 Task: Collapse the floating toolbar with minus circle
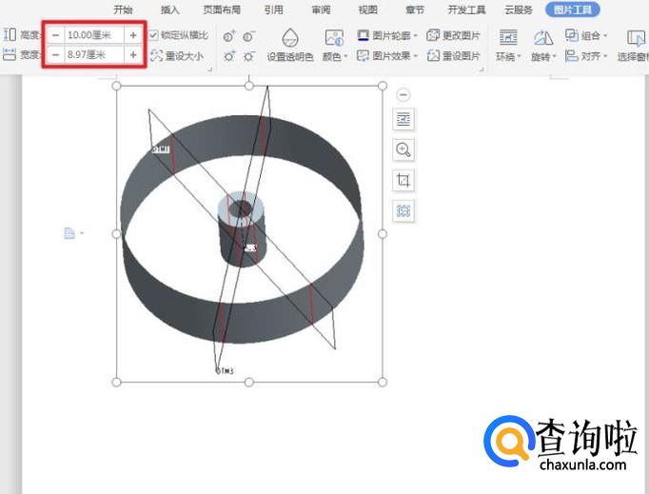pyautogui.click(x=403, y=94)
